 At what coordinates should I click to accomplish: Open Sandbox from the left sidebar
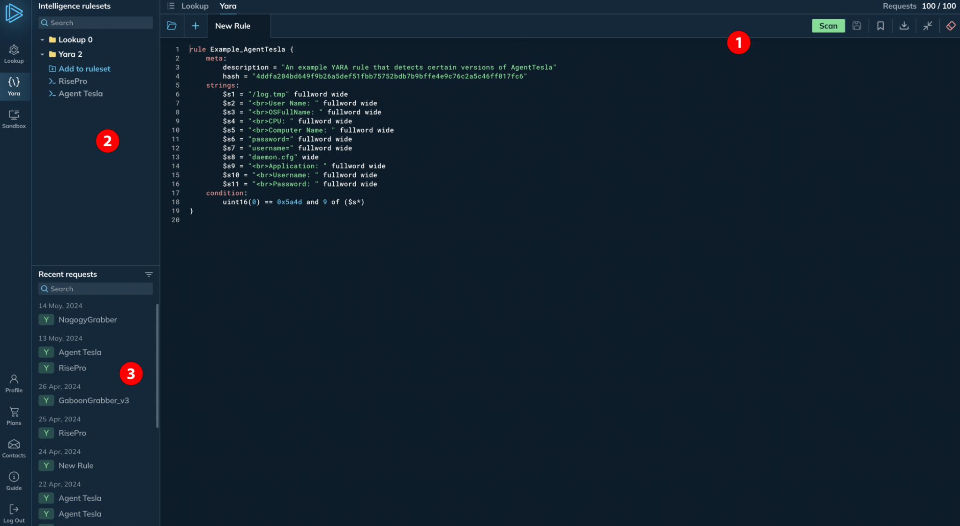14,119
